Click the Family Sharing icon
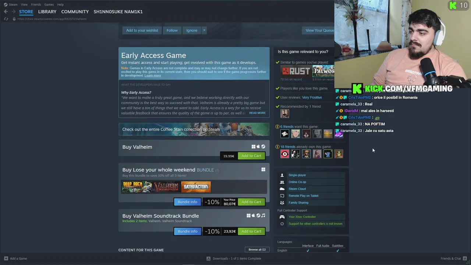This screenshot has height=265, width=471. [x=282, y=202]
